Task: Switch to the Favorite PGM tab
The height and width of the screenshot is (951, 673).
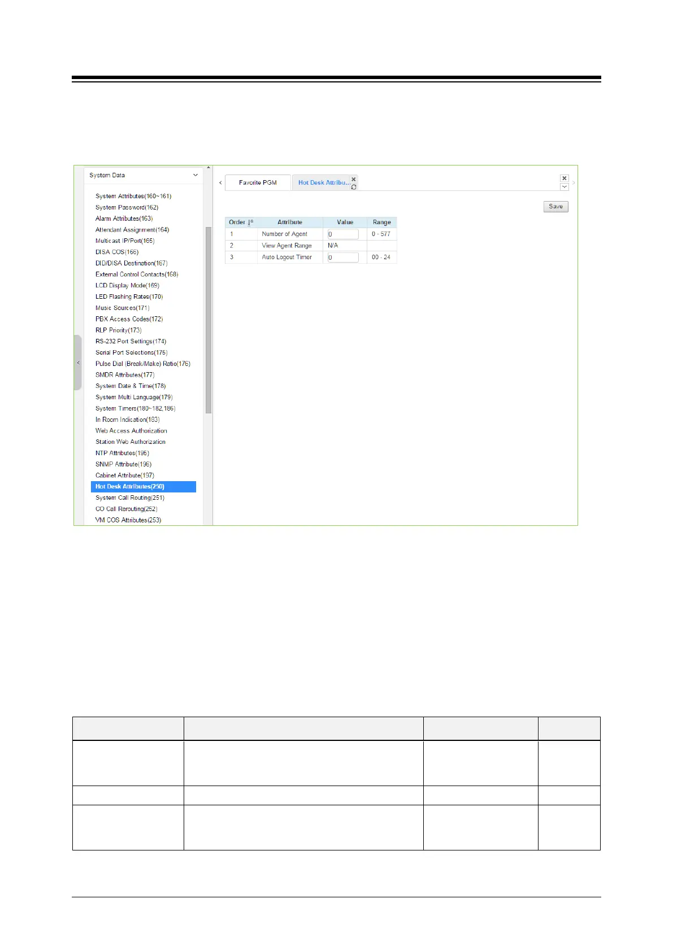Action: pyautogui.click(x=258, y=182)
